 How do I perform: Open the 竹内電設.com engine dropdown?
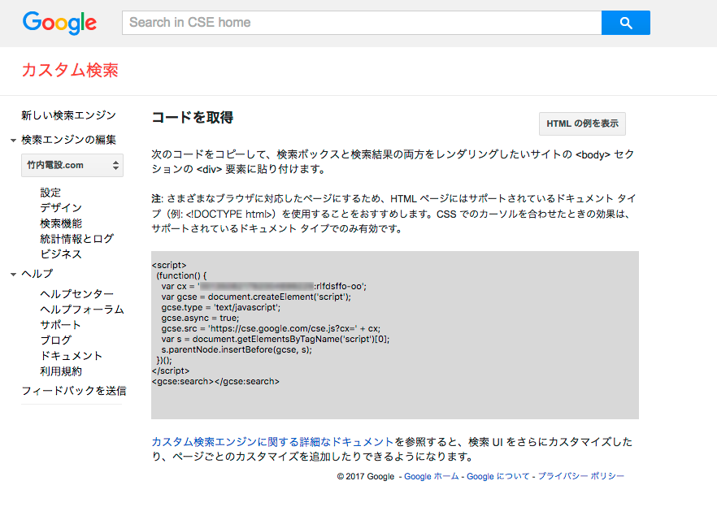point(72,165)
